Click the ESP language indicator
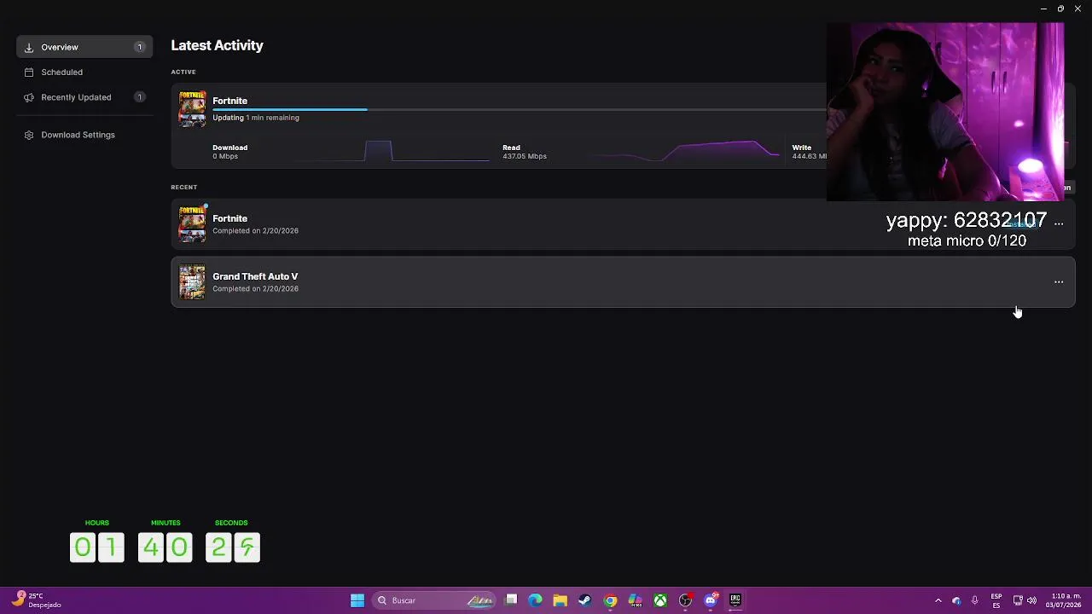The height and width of the screenshot is (614, 1092). click(x=996, y=600)
